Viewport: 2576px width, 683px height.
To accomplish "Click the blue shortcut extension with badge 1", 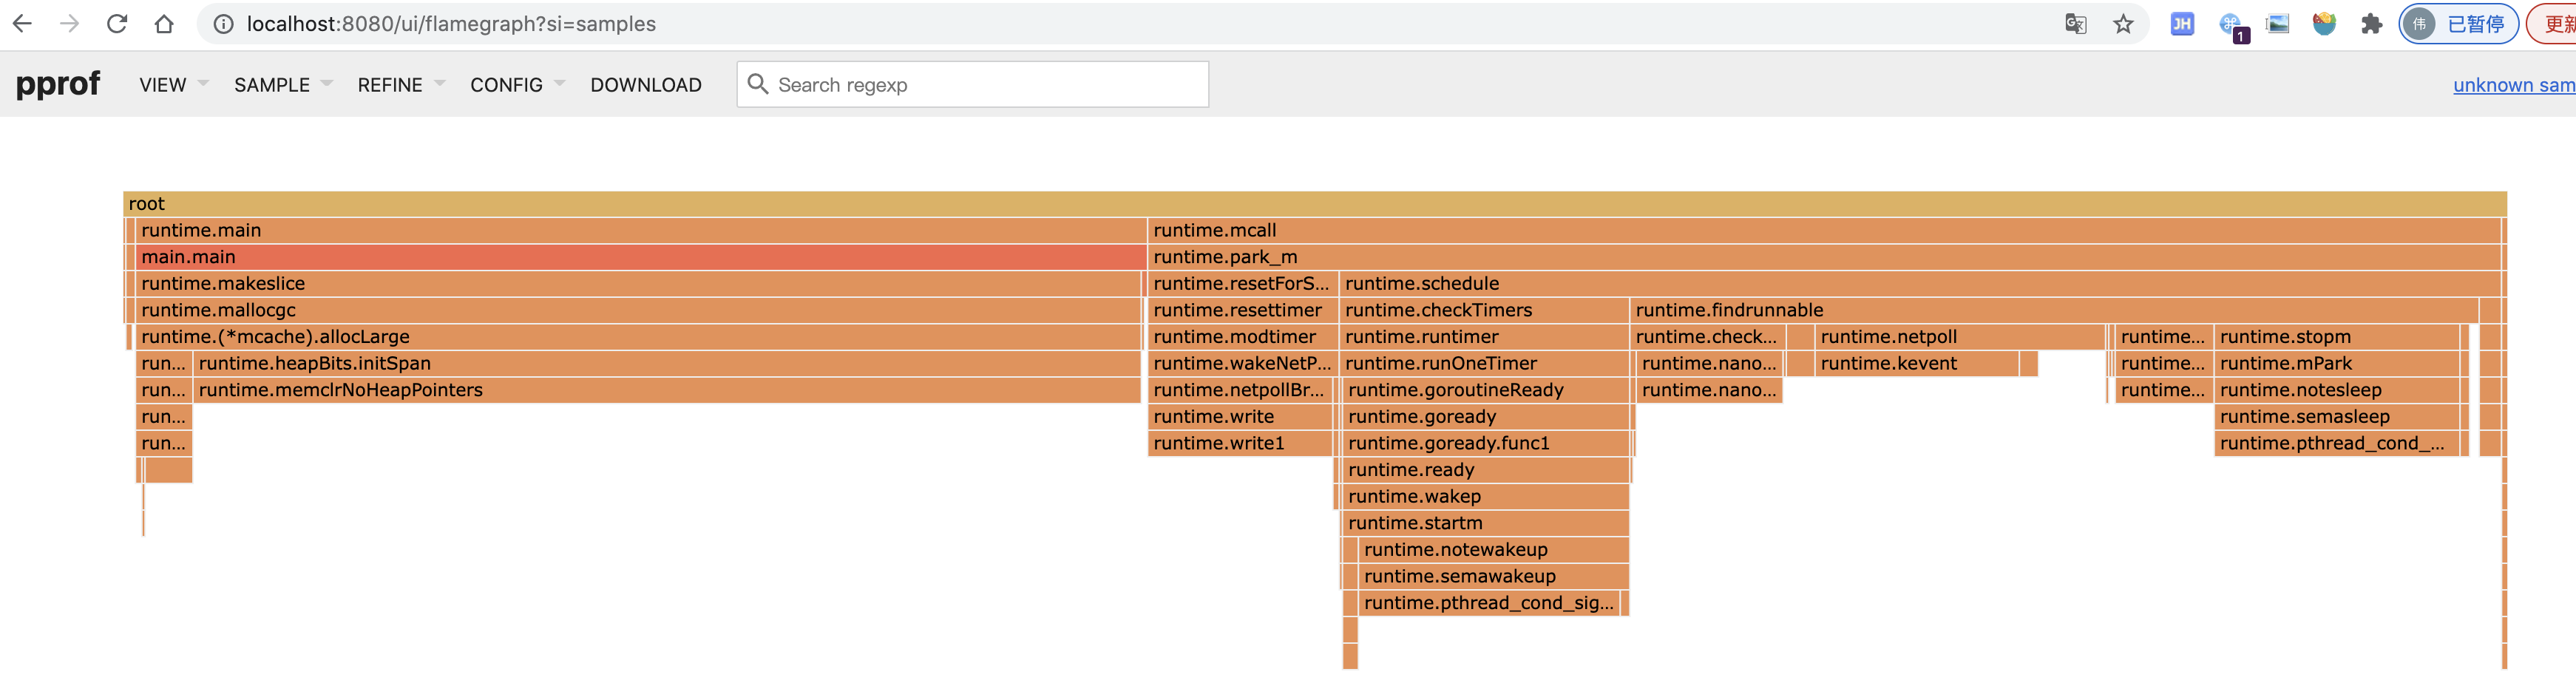I will tap(2231, 23).
